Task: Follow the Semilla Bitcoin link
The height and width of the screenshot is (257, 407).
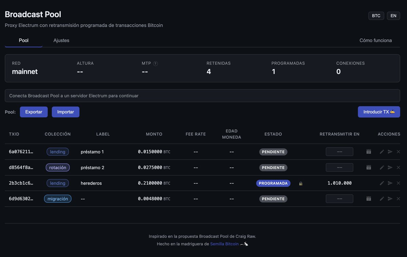Action: point(224,244)
